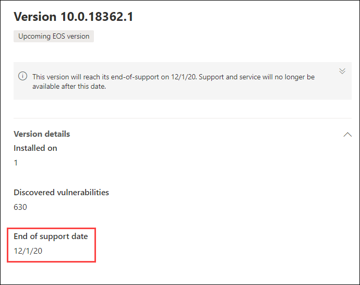Open the 630 discovered vulnerabilities value

point(20,207)
